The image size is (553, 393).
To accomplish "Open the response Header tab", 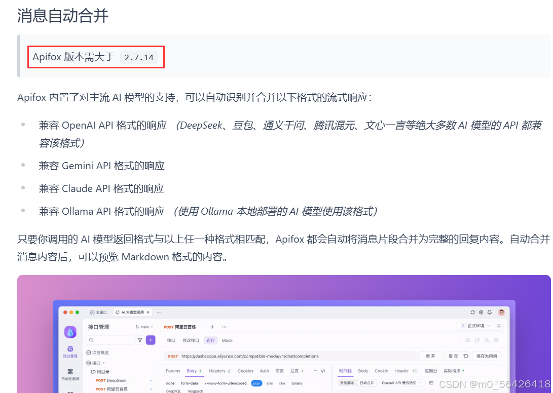I will tap(405, 371).
